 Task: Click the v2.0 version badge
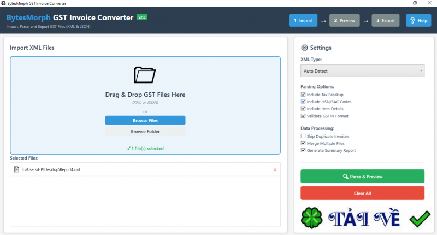tap(142, 17)
